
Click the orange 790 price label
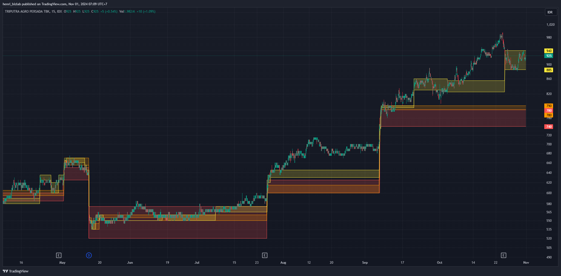coord(549,106)
